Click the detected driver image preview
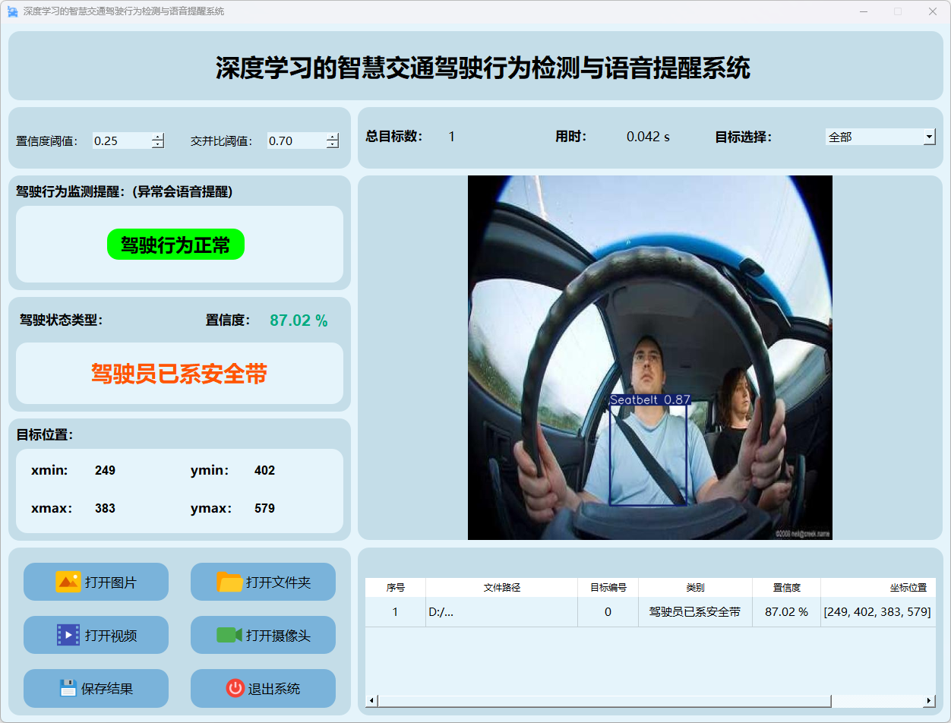 tap(649, 358)
